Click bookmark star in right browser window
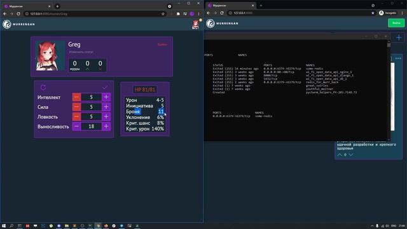Viewport: 407px width, 229px height. (x=373, y=13)
